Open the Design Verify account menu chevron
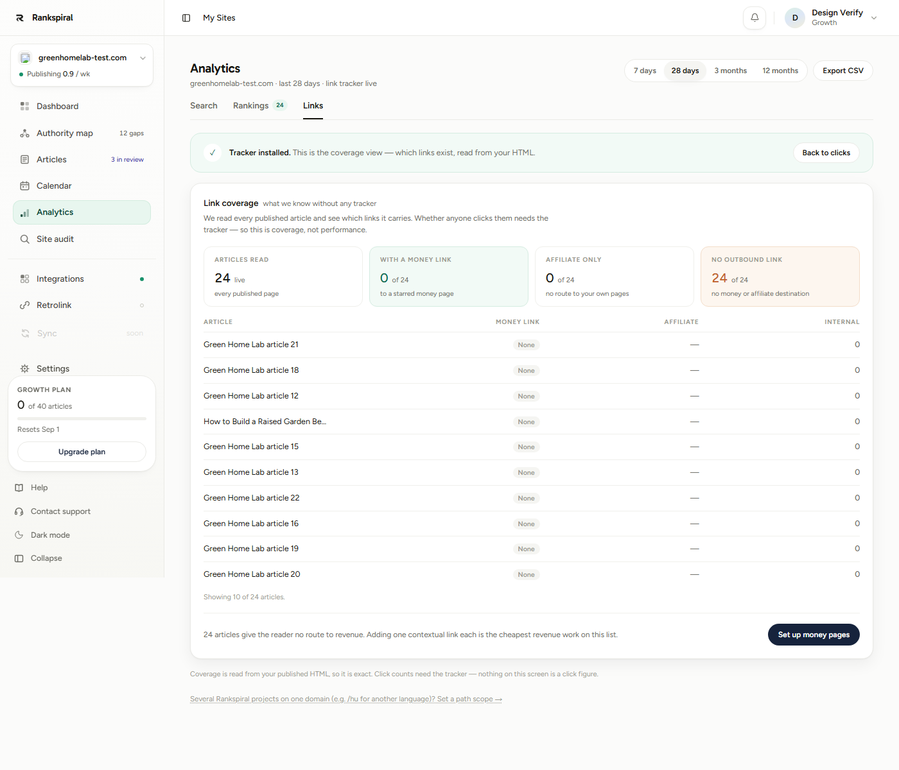899x770 pixels. tap(874, 18)
